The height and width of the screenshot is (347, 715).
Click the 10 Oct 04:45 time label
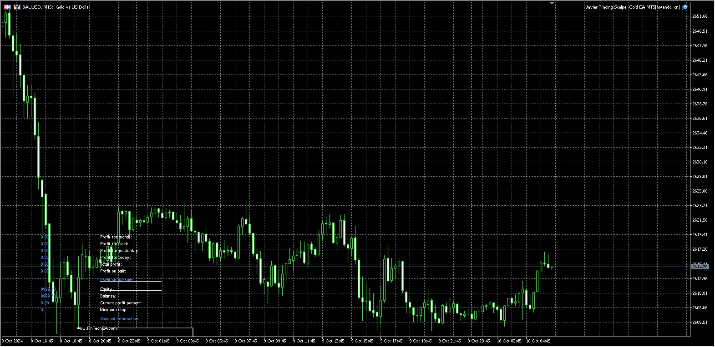click(538, 341)
